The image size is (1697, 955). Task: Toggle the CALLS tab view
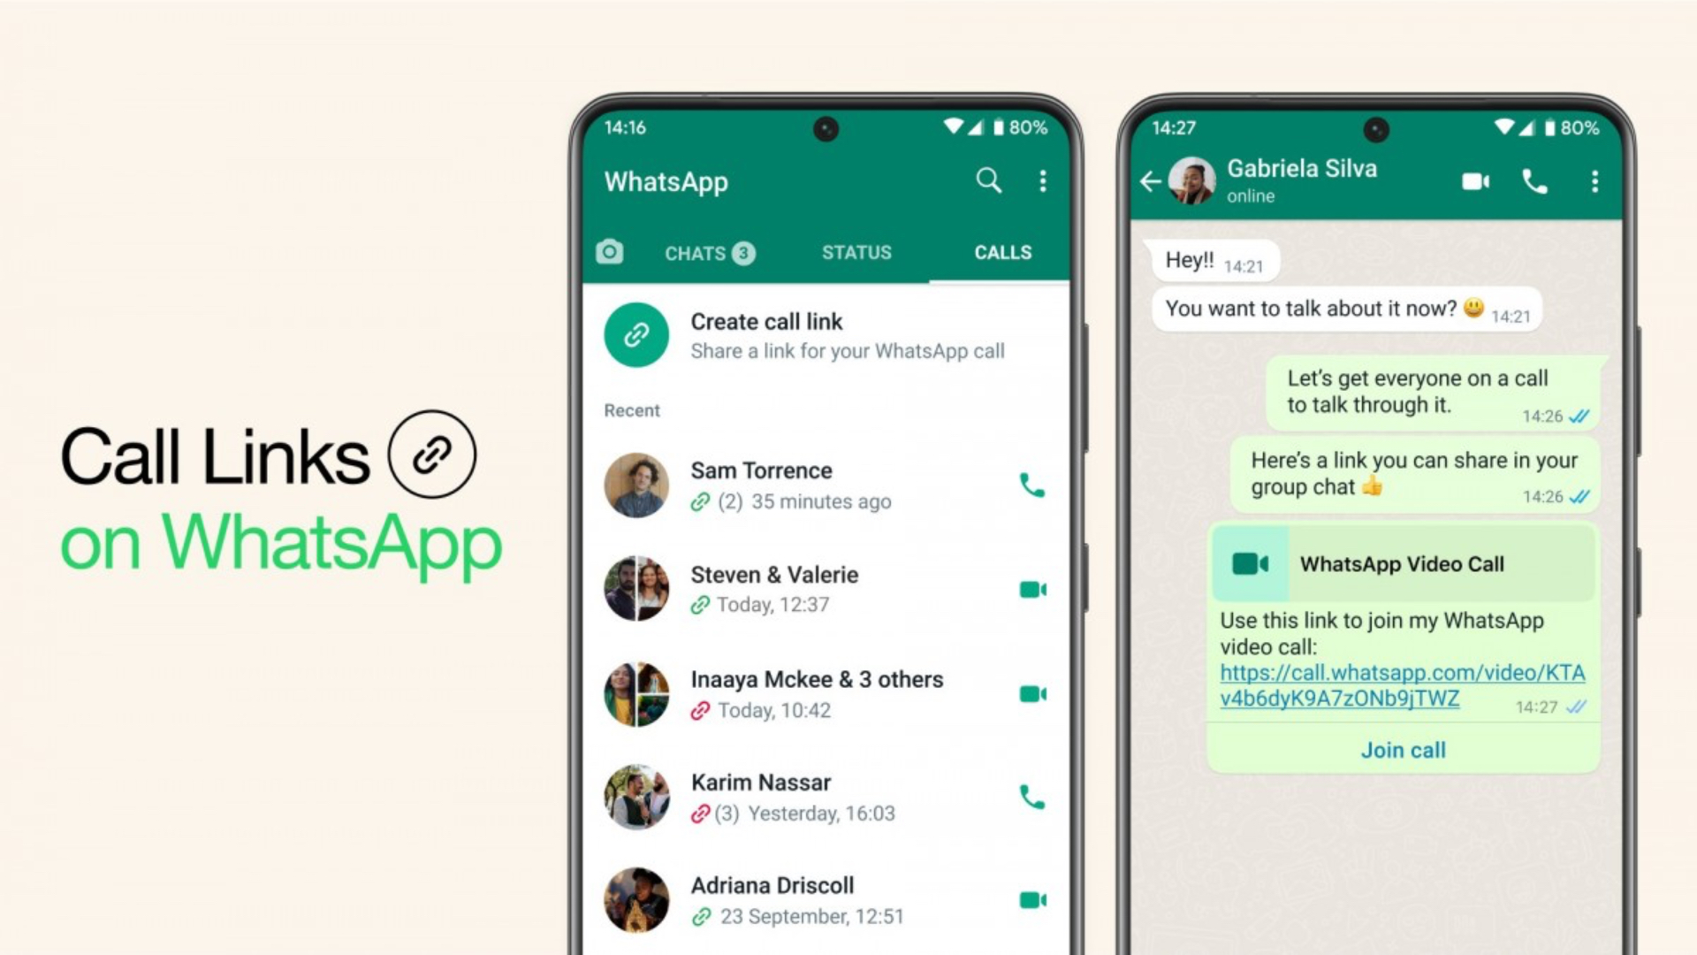tap(1000, 252)
